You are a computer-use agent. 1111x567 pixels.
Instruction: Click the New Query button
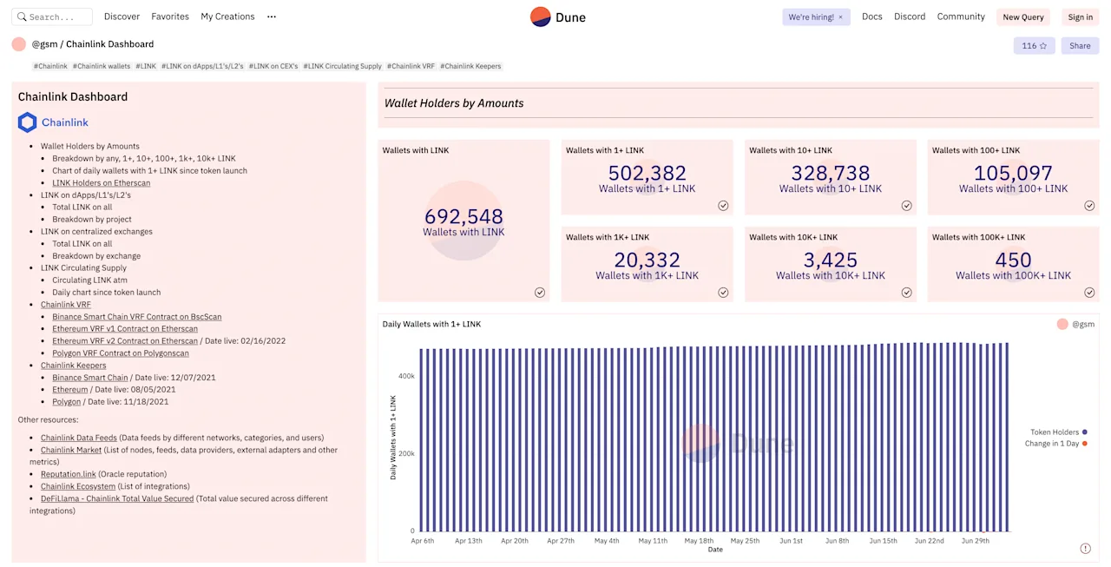[1023, 17]
